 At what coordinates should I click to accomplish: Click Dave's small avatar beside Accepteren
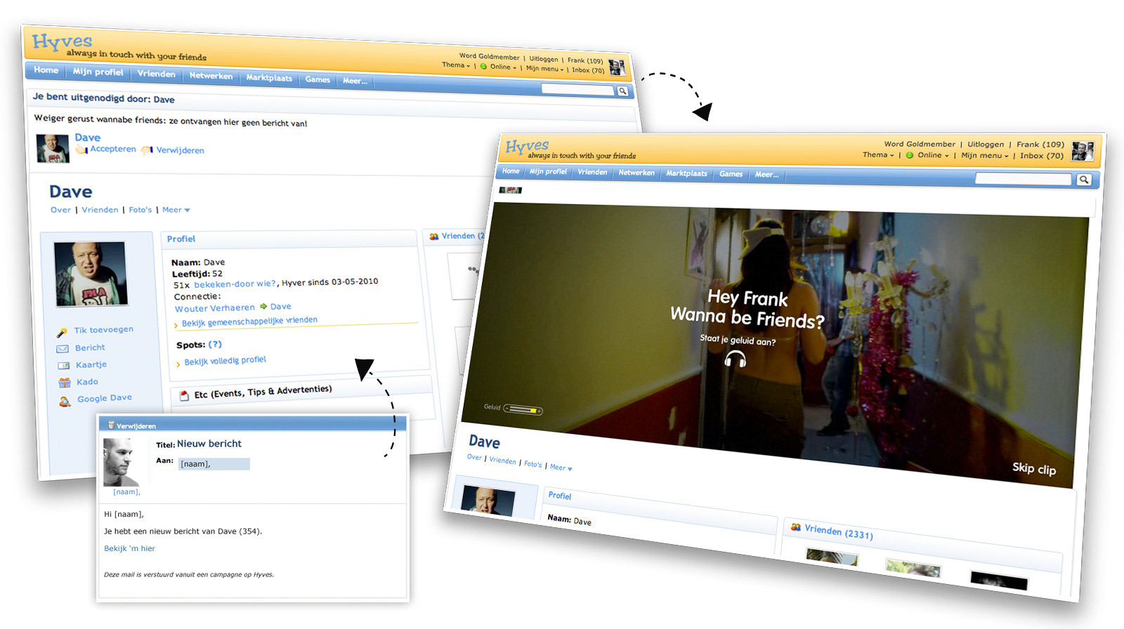(x=53, y=148)
